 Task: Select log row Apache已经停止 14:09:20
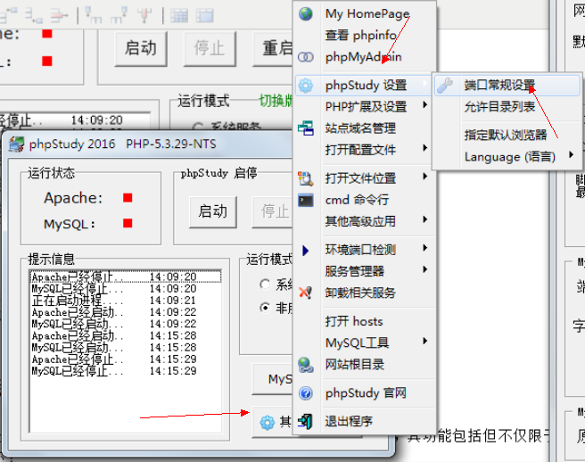(126, 276)
